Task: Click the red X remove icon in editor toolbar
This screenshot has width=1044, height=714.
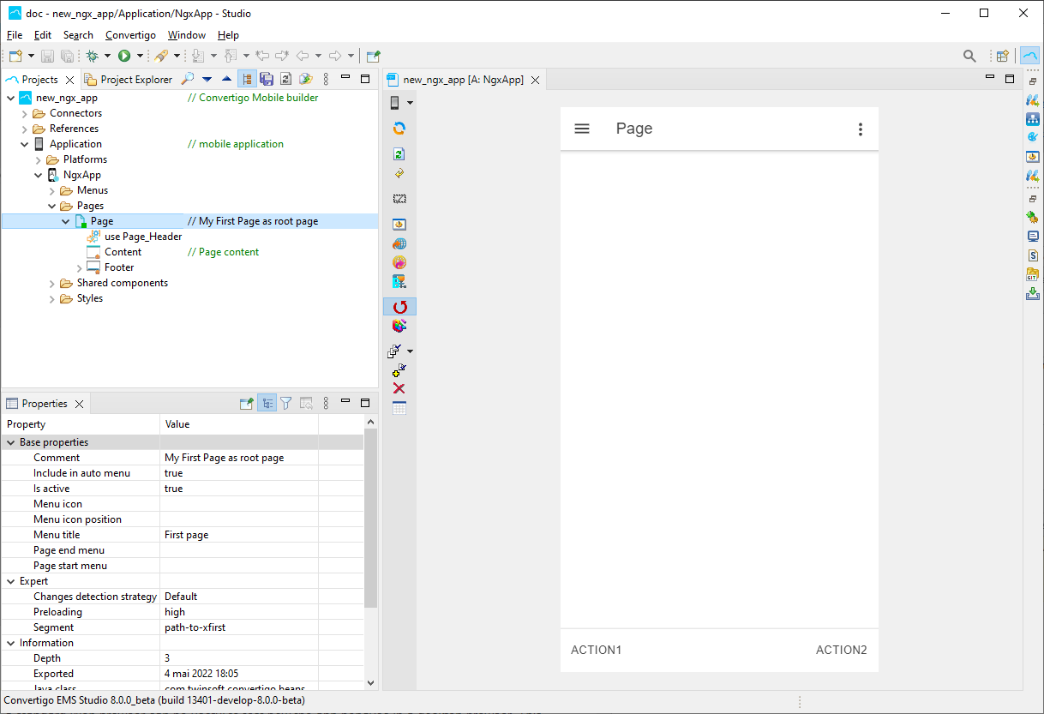Action: pyautogui.click(x=399, y=388)
